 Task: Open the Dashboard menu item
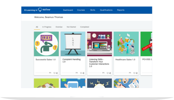(68, 10)
